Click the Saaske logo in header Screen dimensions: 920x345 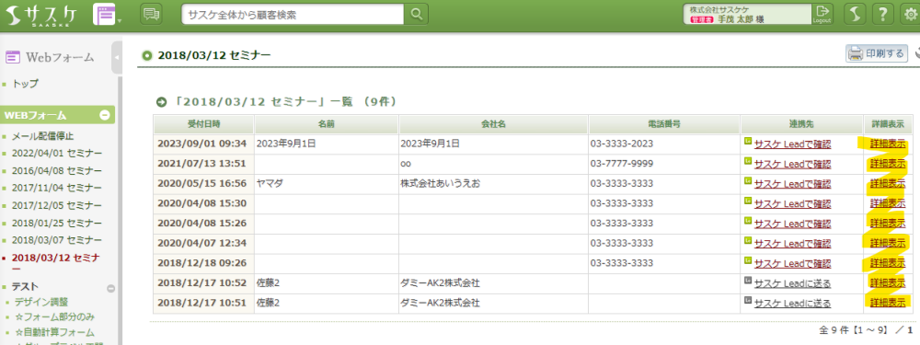(41, 16)
